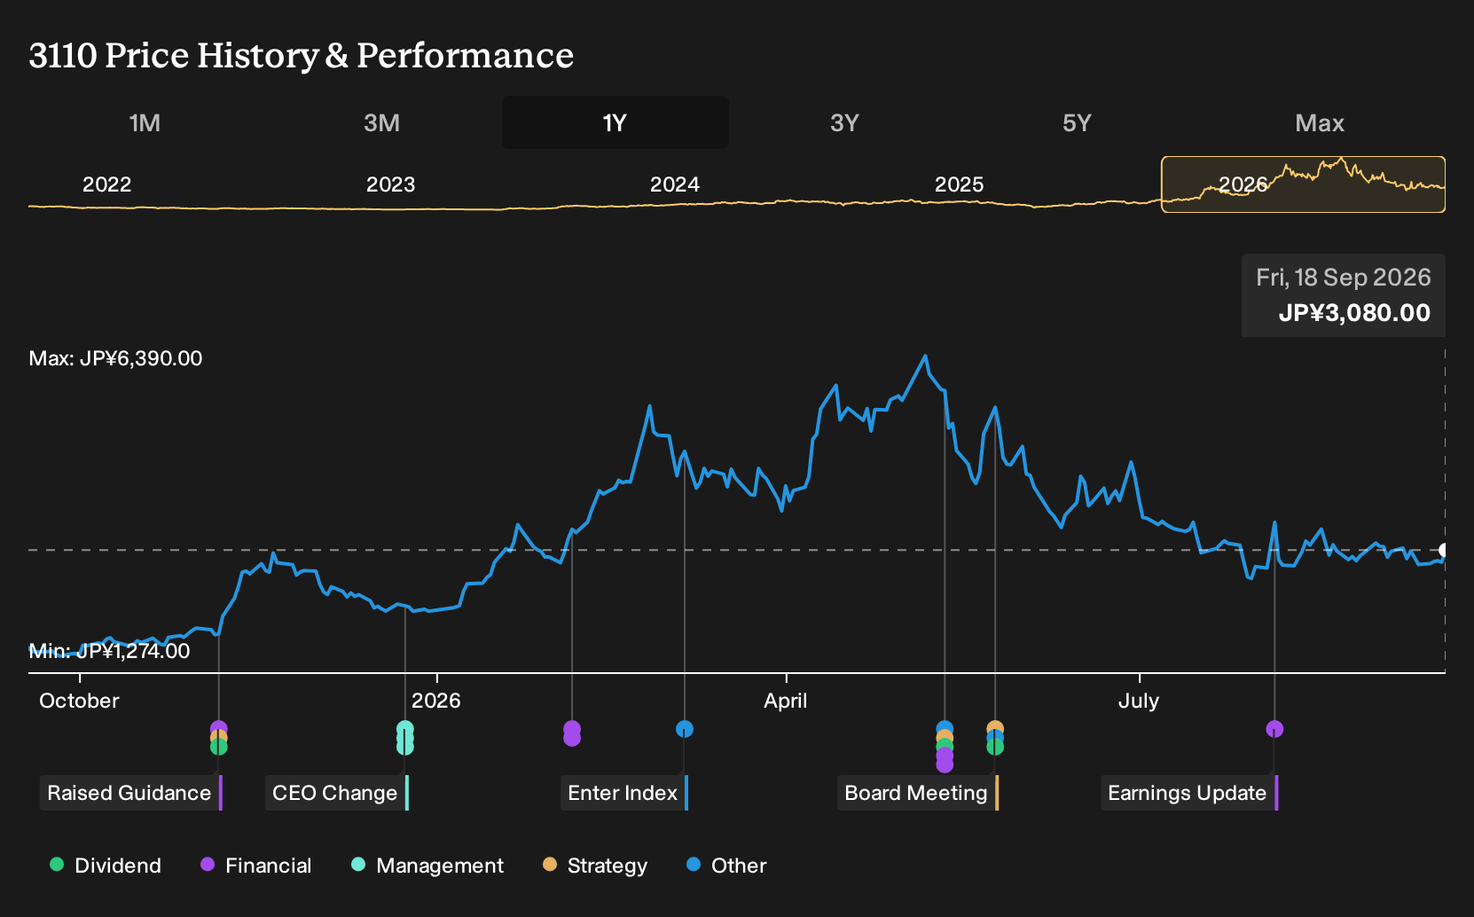Click the Fri, 18 Sep 2026 price tooltip
Viewport: 1474px width, 917px height.
pyautogui.click(x=1344, y=295)
